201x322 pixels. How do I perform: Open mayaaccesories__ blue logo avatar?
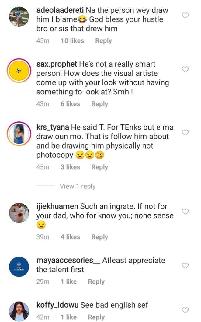(19, 267)
